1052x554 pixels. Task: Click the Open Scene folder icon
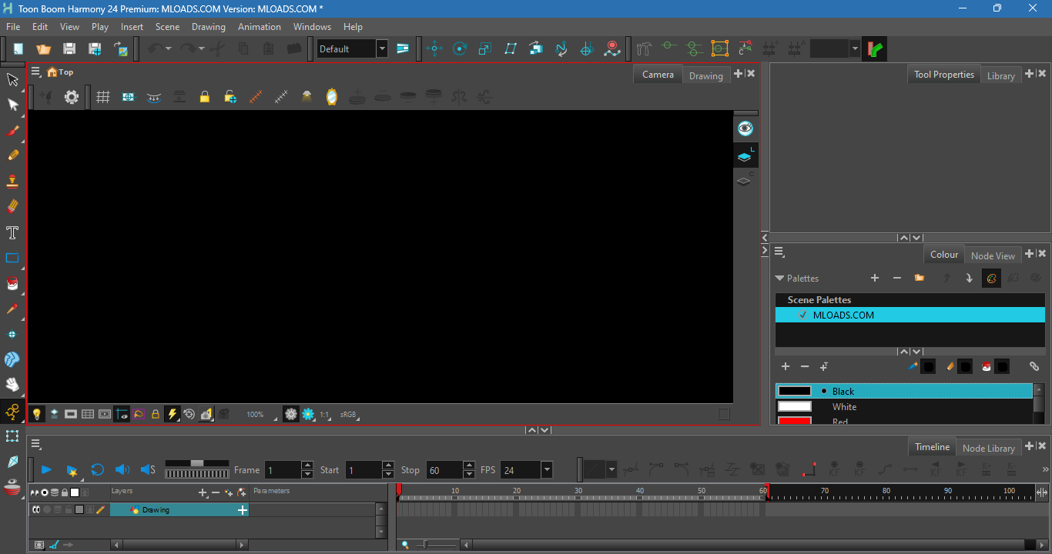pyautogui.click(x=44, y=48)
